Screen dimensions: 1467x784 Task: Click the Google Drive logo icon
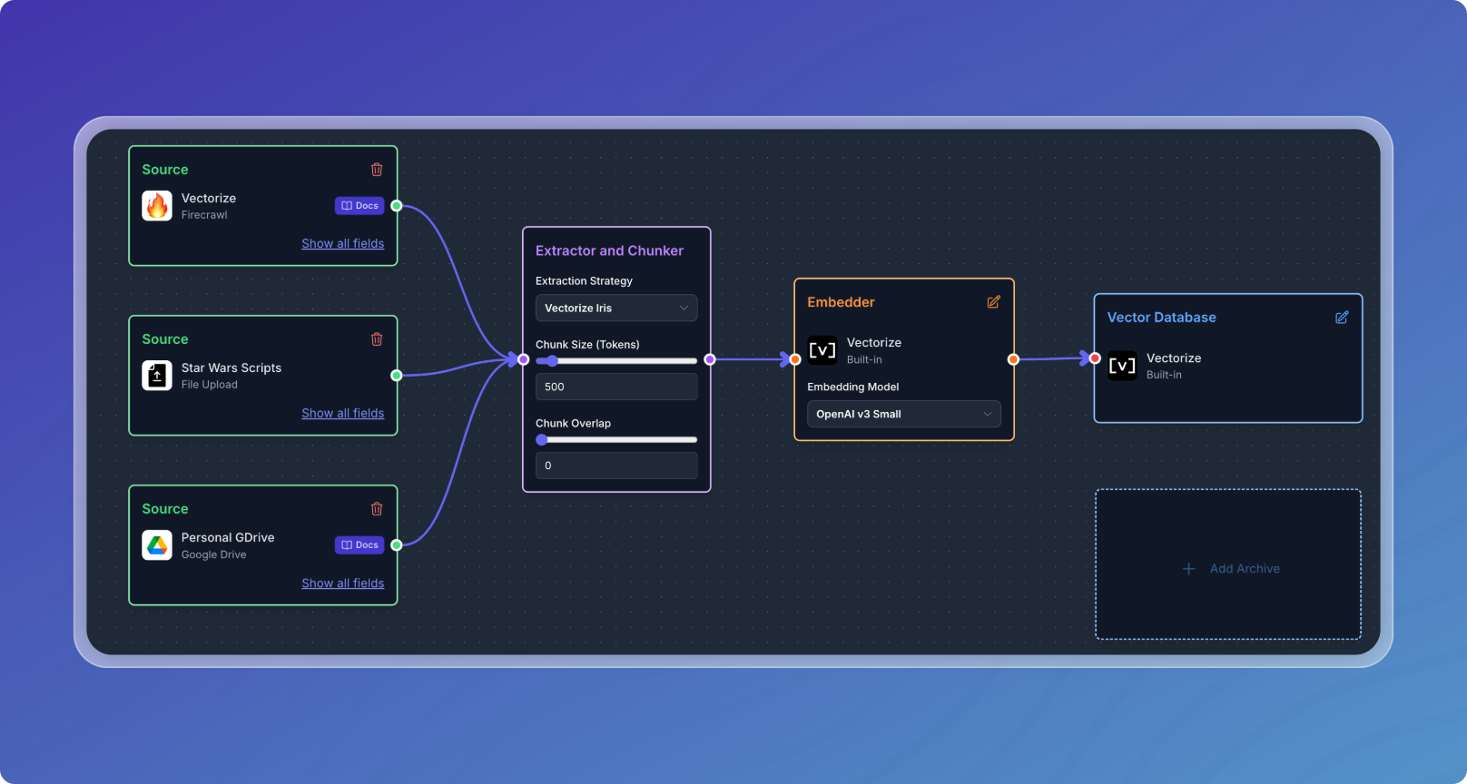click(157, 545)
